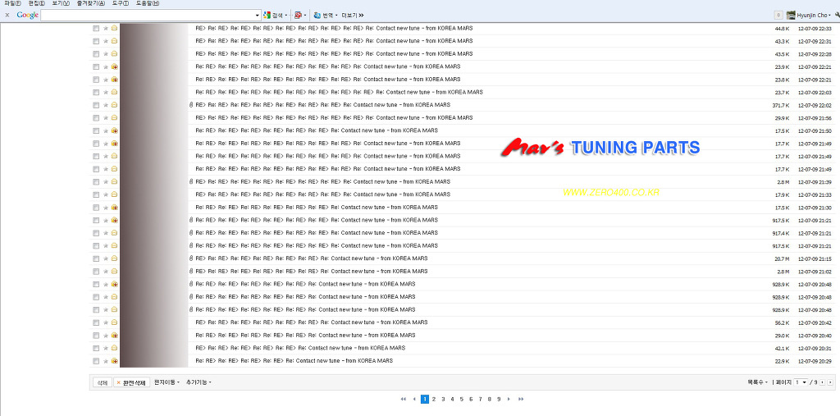840x416 pixels.
Task: Open the 42.1 K email subject from 20:31
Action: 300,349
